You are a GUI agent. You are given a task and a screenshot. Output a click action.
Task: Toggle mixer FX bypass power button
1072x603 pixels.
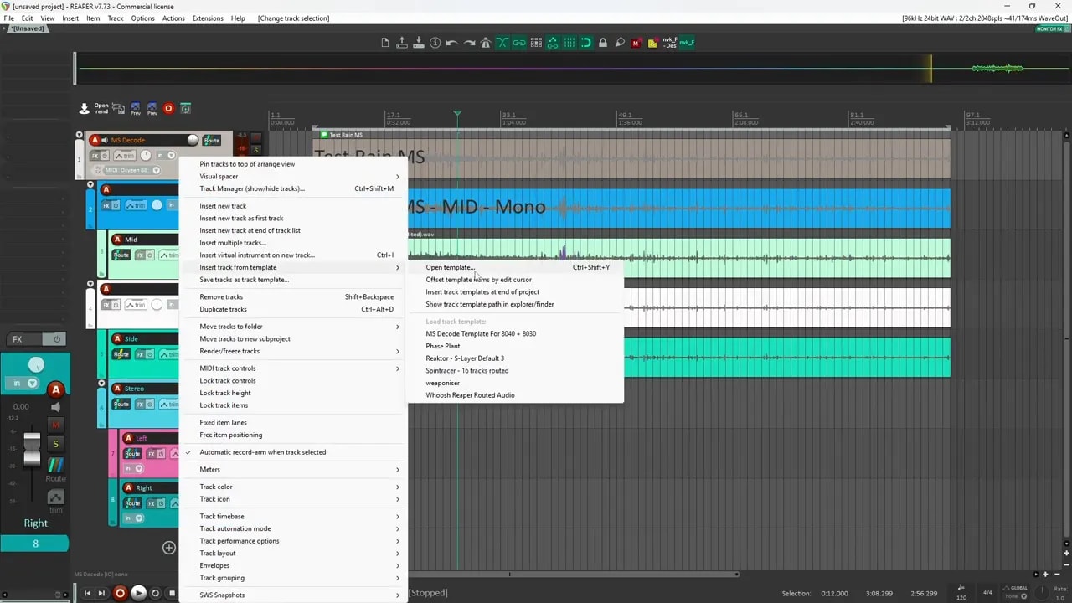coord(57,339)
